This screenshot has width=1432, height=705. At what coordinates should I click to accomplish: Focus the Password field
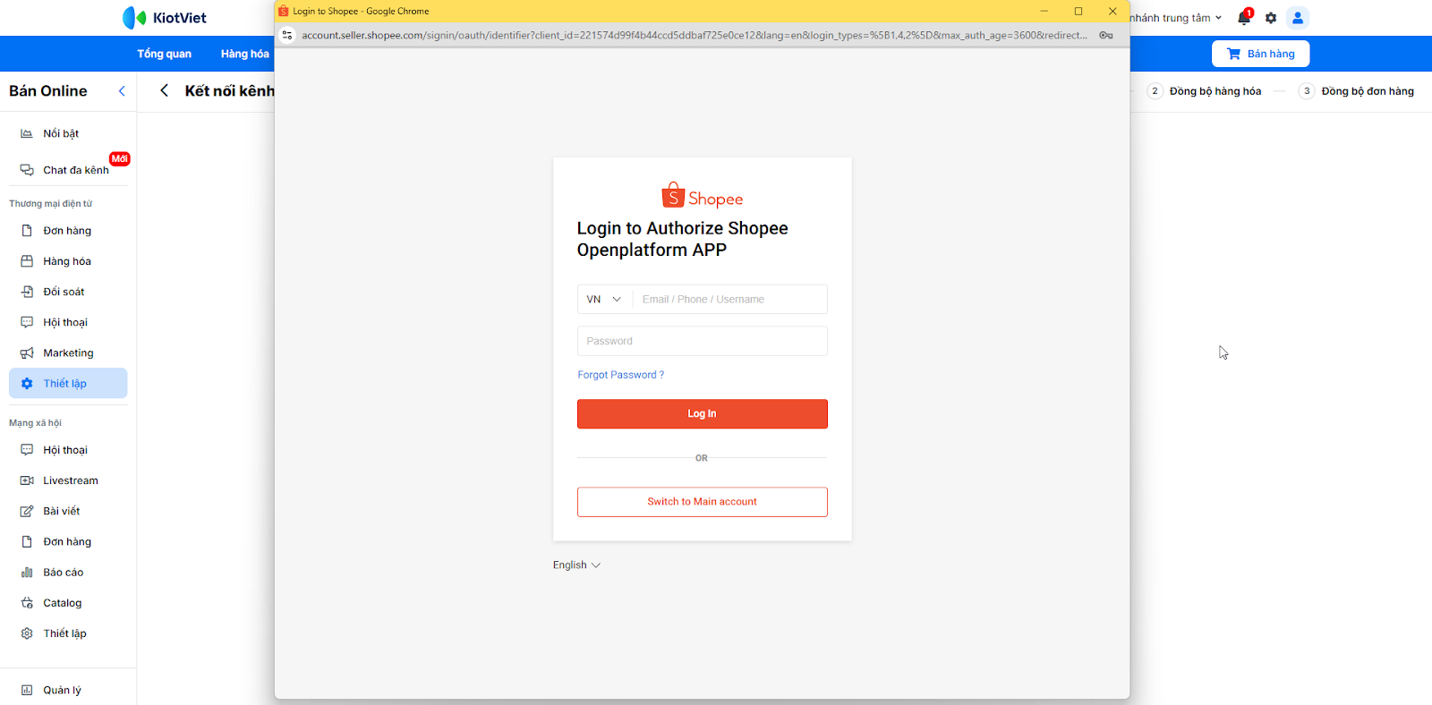(703, 341)
